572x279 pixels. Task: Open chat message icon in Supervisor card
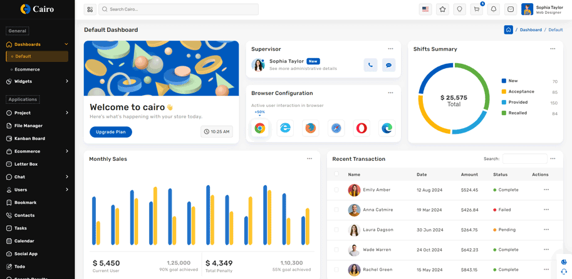[388, 65]
